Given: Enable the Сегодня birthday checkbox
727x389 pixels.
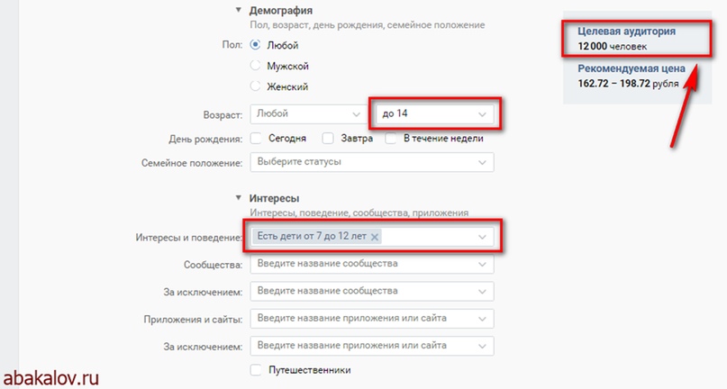Looking at the screenshot, I should pos(256,138).
